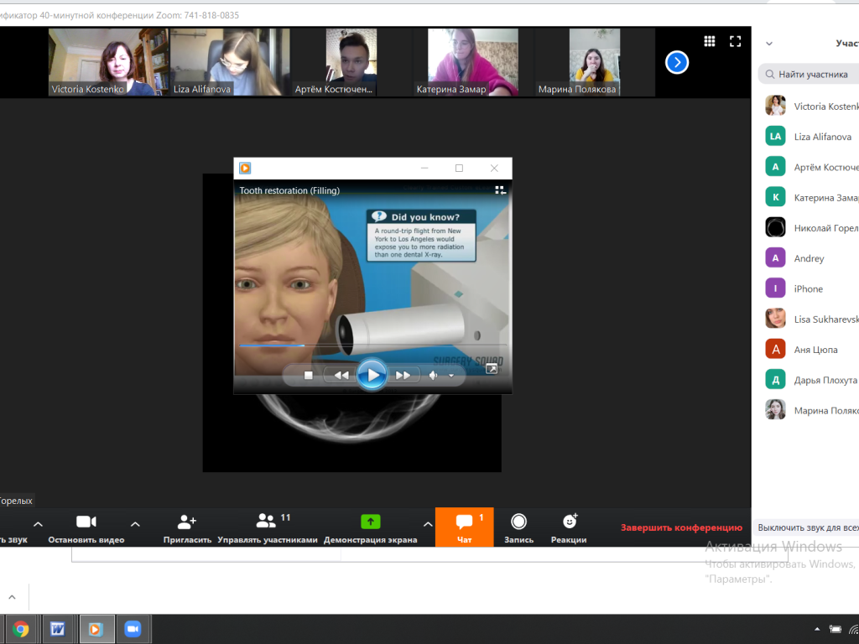Viewport: 859px width, 644px height.
Task: Click media player title bar icon
Action: 245,168
